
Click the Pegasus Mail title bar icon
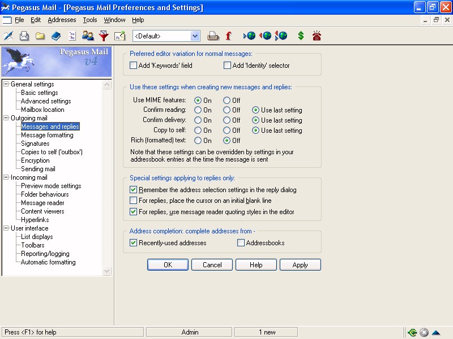[x=5, y=7]
